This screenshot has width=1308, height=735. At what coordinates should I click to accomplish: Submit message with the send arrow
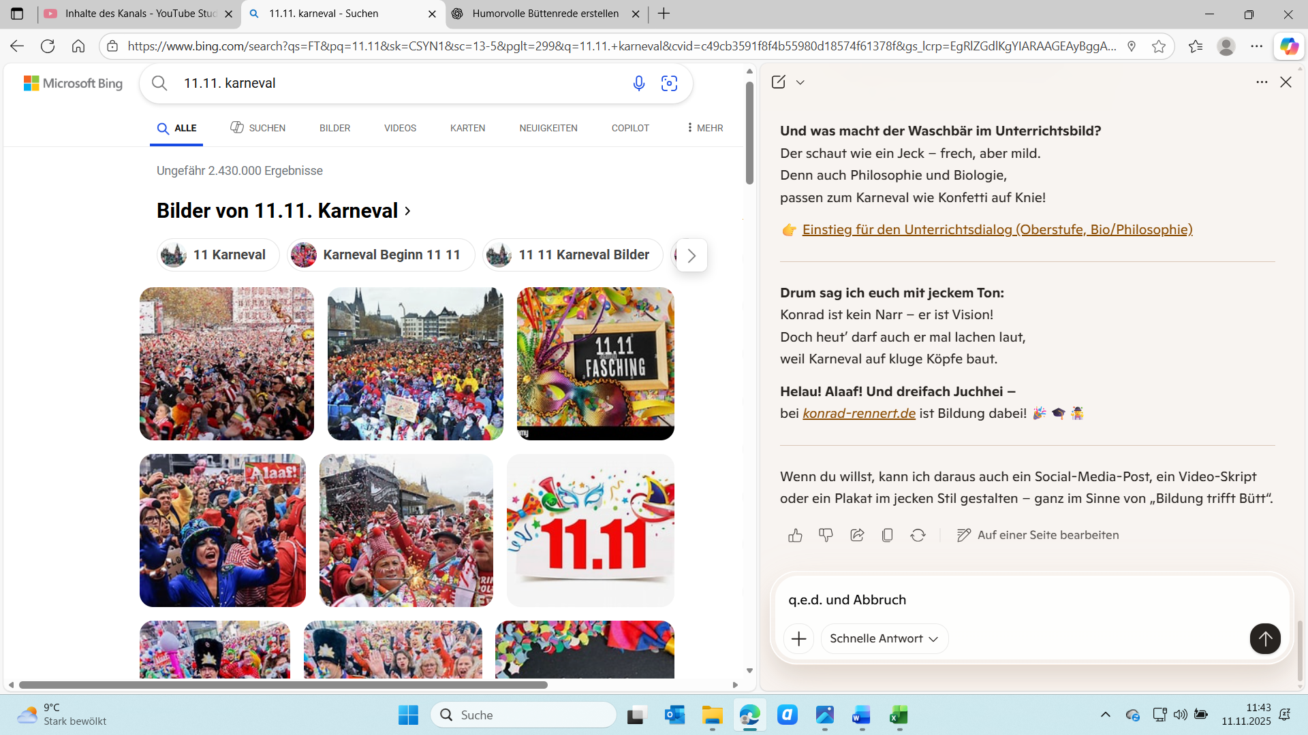pos(1264,638)
